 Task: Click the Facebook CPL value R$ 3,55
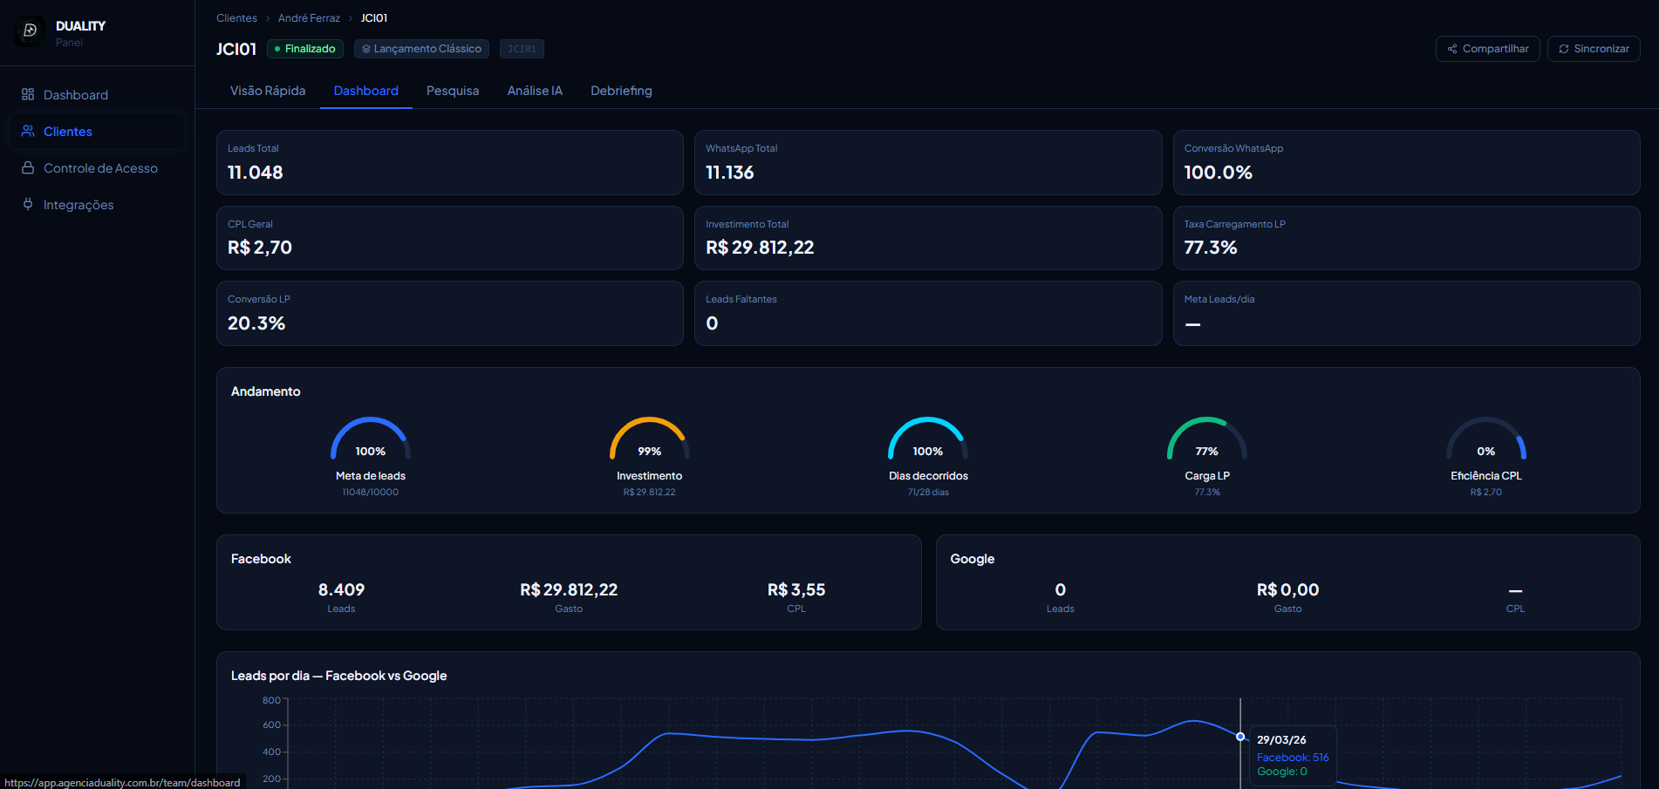[x=796, y=590]
